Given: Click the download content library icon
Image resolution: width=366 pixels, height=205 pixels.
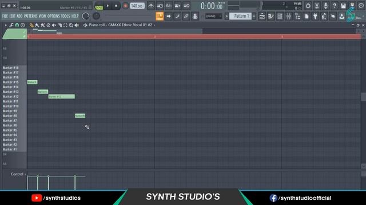Looking at the screenshot, I should [x=342, y=17].
